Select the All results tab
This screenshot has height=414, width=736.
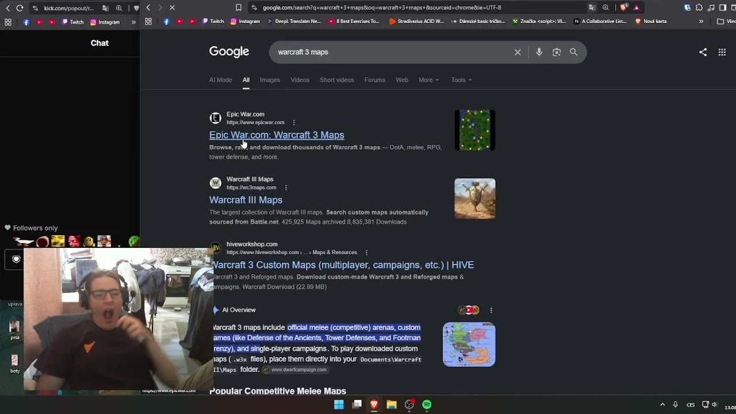[x=246, y=80]
